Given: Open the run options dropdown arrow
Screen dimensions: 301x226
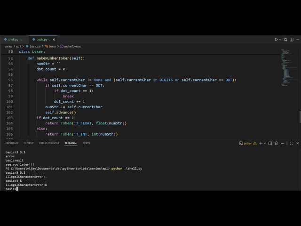Looking at the screenshot, I should pyautogui.click(x=280, y=40).
